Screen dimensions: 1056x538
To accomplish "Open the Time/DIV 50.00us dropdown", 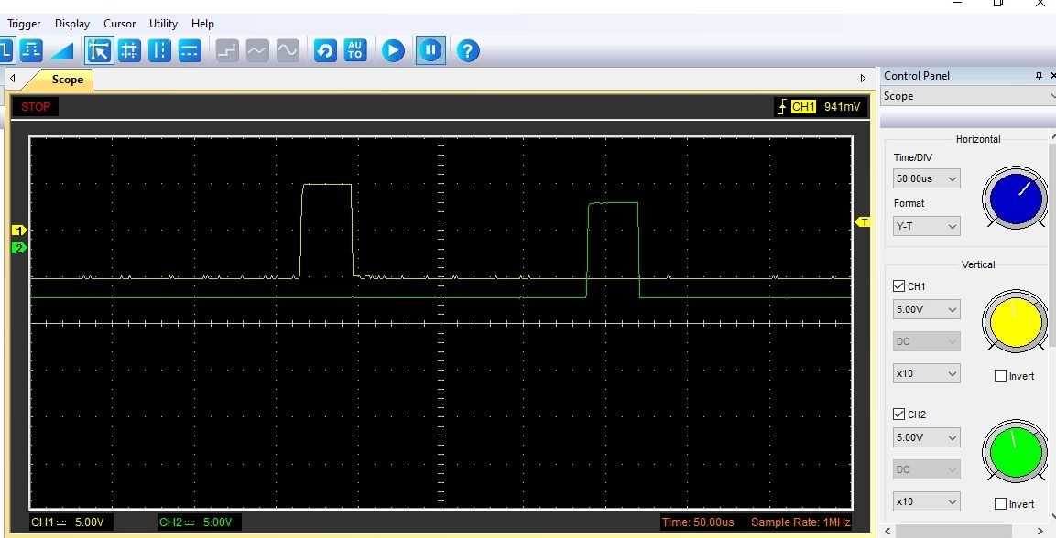I will pos(927,179).
